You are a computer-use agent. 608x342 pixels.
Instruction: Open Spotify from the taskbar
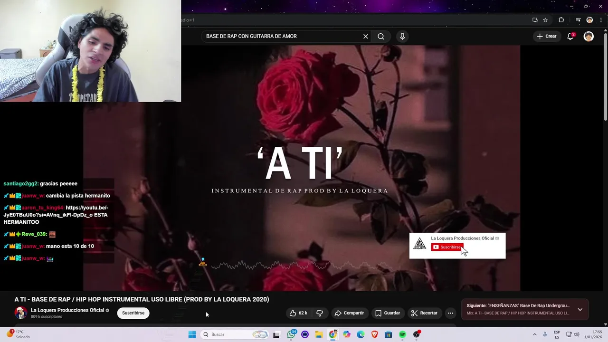click(402, 334)
